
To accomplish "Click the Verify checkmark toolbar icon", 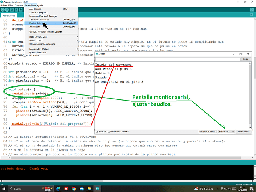I will (2, 10).
